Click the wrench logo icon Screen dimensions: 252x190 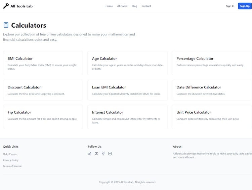(6, 6)
